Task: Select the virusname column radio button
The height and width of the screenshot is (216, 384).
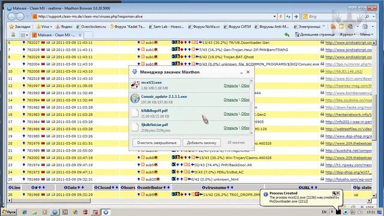Action: point(204,188)
